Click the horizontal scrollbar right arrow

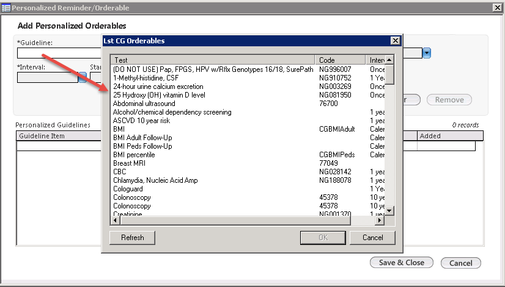coord(380,220)
